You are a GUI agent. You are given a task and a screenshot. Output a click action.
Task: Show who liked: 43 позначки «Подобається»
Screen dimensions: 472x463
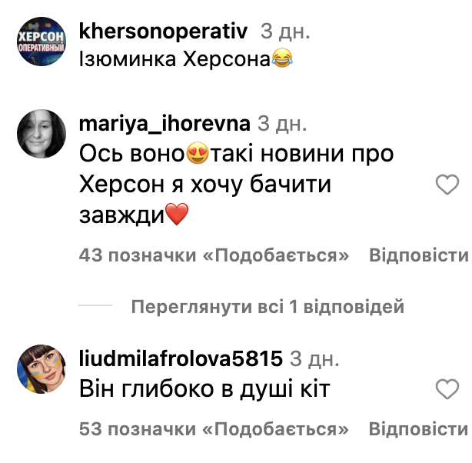pyautogui.click(x=214, y=255)
